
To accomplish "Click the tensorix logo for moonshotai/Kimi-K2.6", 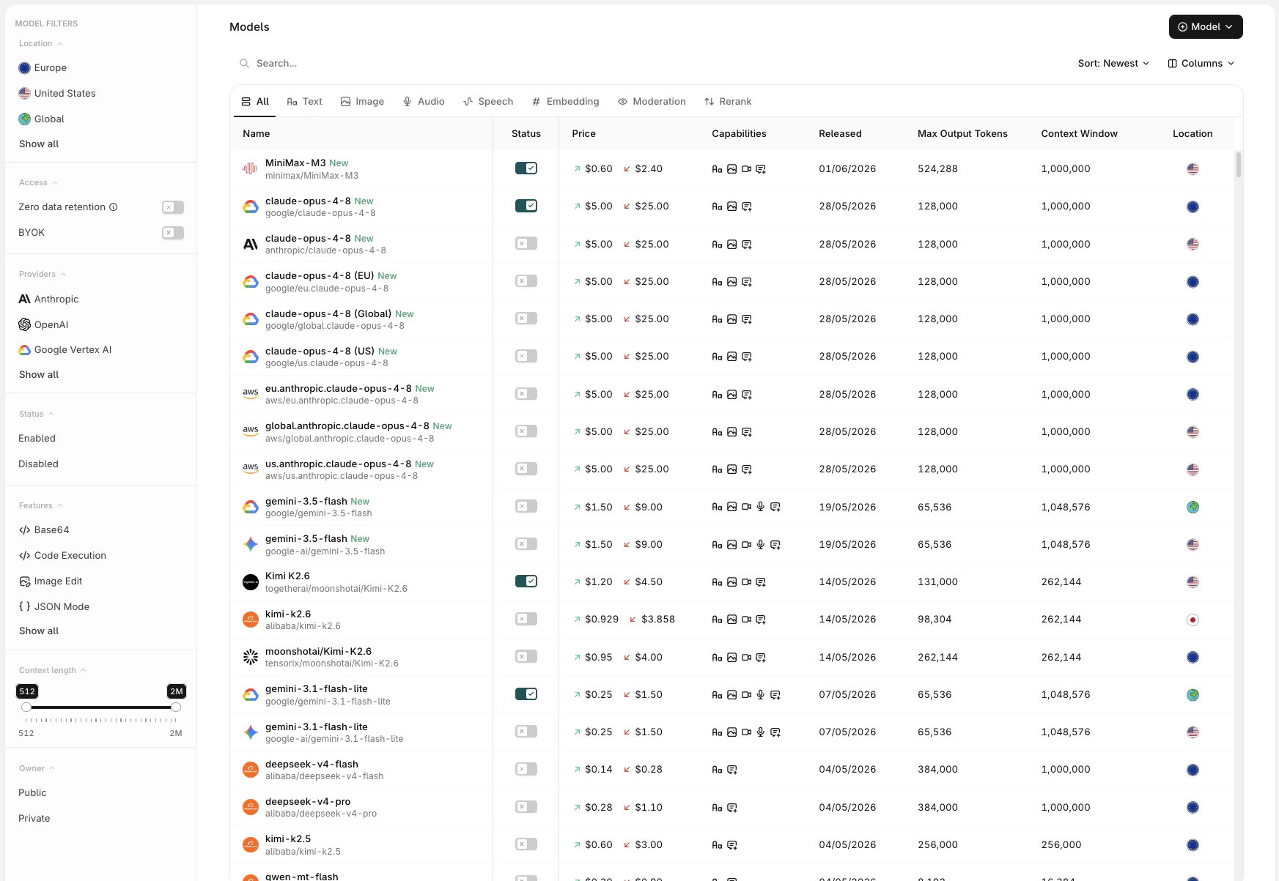I will (x=250, y=657).
